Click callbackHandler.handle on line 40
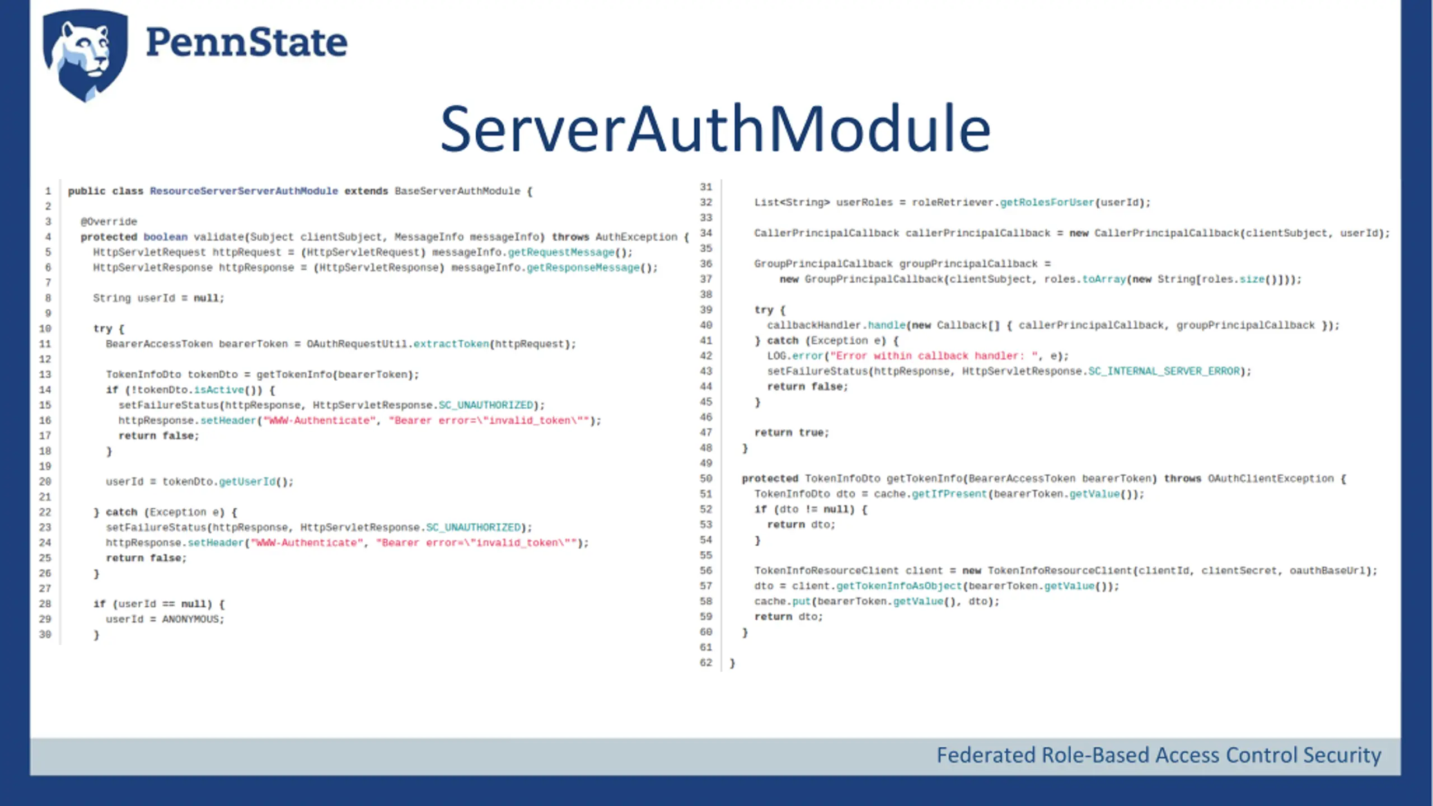 point(836,325)
